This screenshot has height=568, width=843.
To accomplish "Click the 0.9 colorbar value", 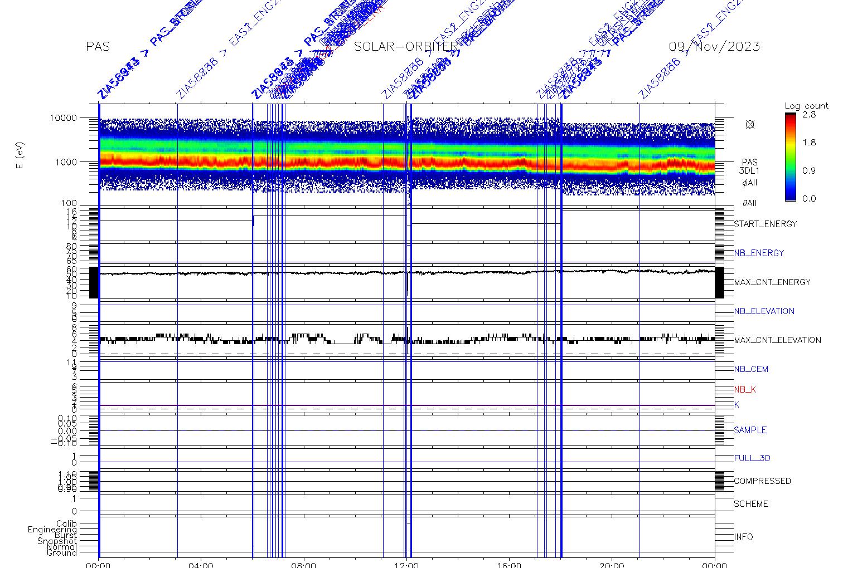I will pos(809,171).
